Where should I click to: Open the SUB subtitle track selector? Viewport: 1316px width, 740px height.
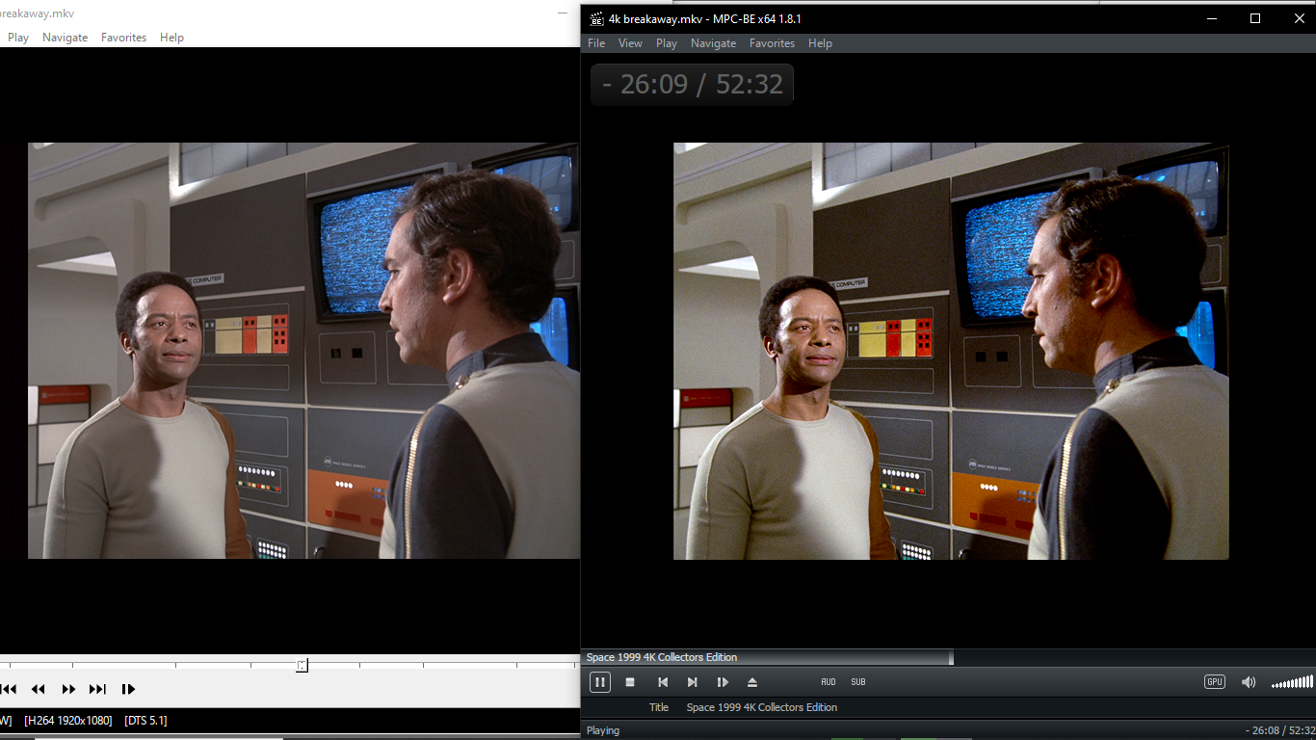click(x=858, y=682)
